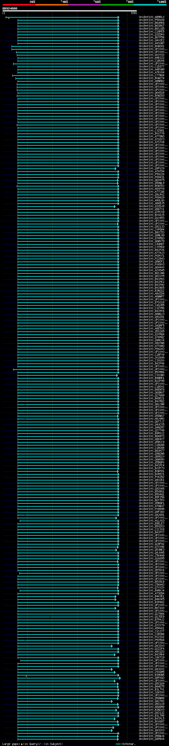Select hit UniRef100_B6UHK8
This screenshot has height=746, width=169.
pyautogui.click(x=152, y=23)
